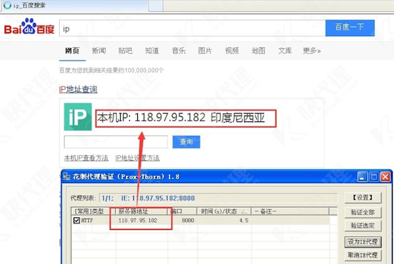Click the 【设置】 settings button
The height and width of the screenshot is (264, 394).
coord(361,197)
